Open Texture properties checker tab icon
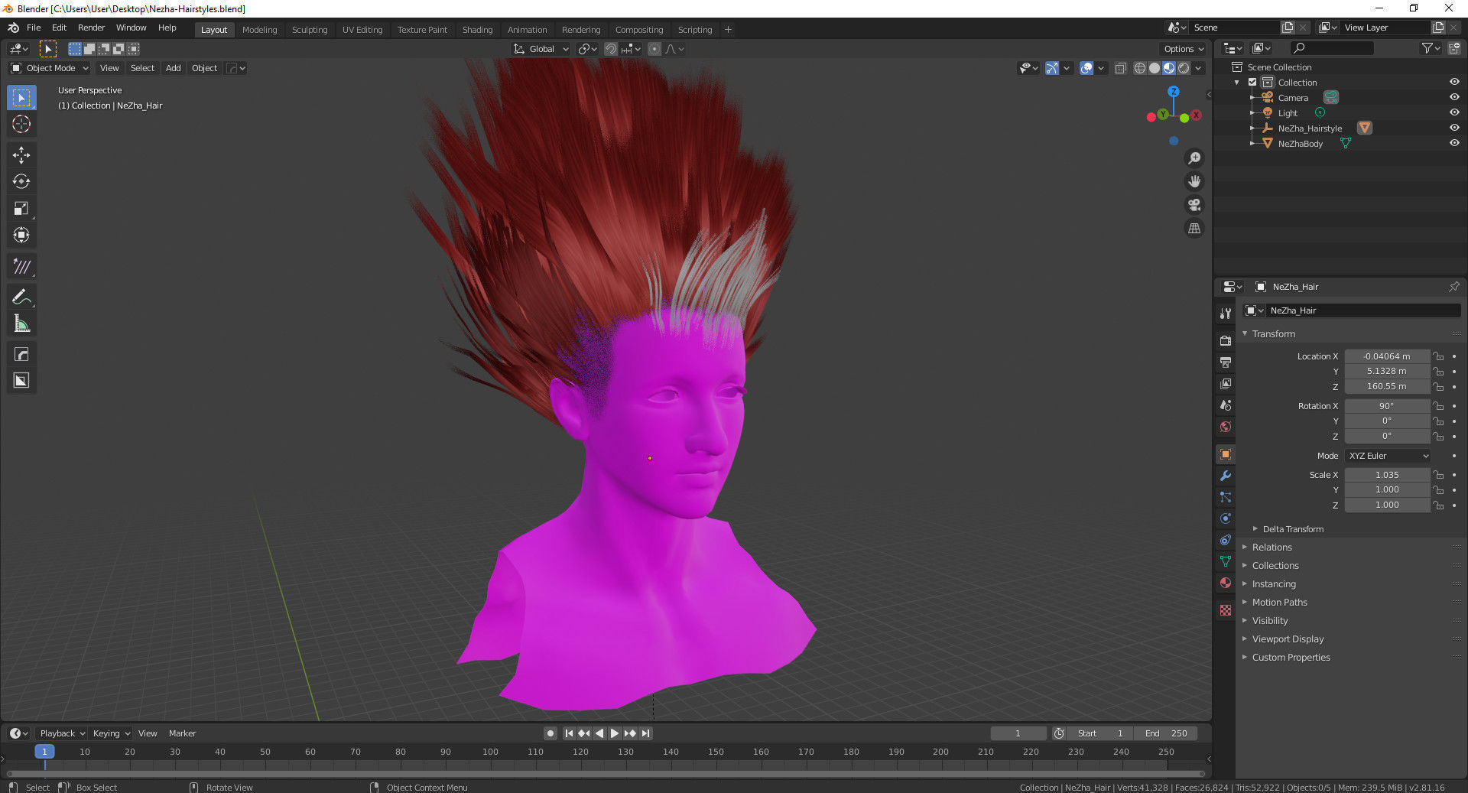 pyautogui.click(x=1226, y=610)
